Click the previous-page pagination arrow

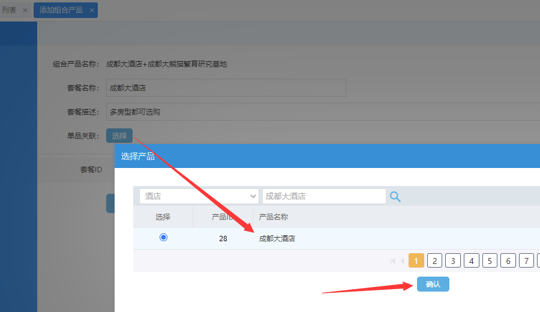coord(402,261)
